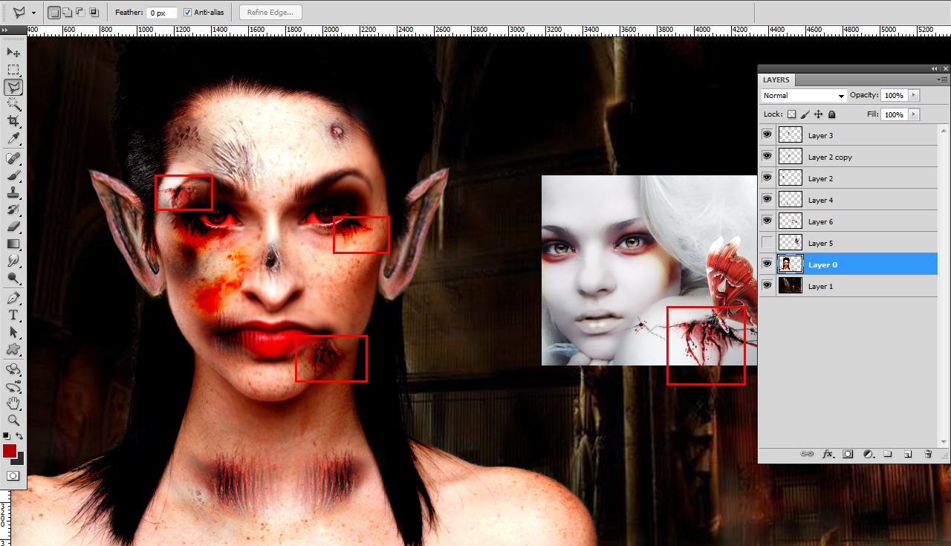Open the Opacity slider arrow
Screen dimensions: 951x546
point(913,96)
